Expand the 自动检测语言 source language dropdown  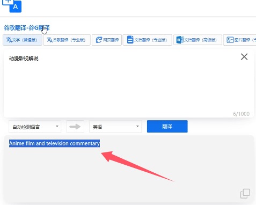click(35, 127)
